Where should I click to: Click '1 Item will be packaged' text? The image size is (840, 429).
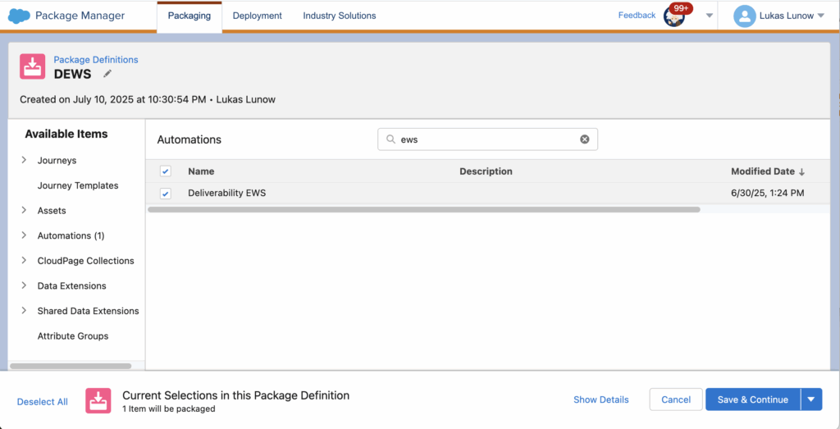[x=169, y=408]
